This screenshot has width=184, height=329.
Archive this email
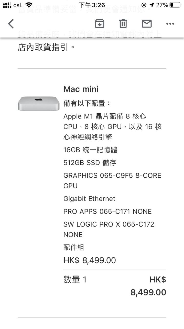pos(100,24)
